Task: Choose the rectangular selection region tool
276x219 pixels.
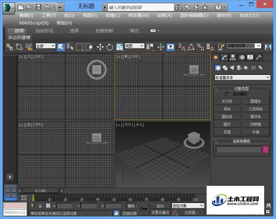Action: click(x=79, y=47)
